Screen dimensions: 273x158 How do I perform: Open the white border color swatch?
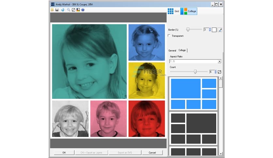[x=214, y=30]
